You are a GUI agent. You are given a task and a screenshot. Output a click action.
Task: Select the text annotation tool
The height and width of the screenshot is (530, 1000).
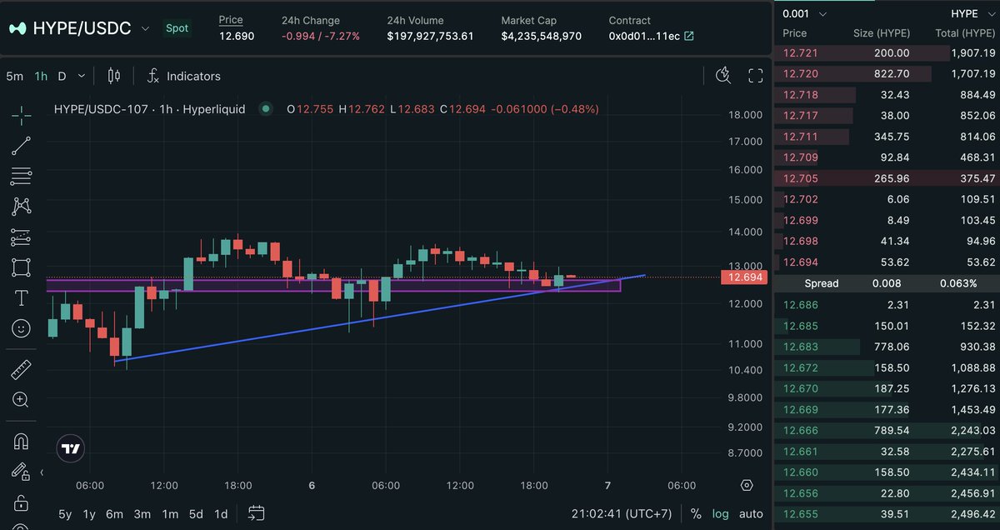coord(22,297)
